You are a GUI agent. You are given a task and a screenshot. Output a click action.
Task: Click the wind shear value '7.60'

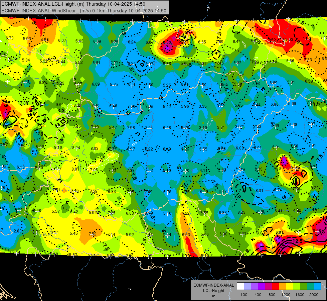pos(131,106)
